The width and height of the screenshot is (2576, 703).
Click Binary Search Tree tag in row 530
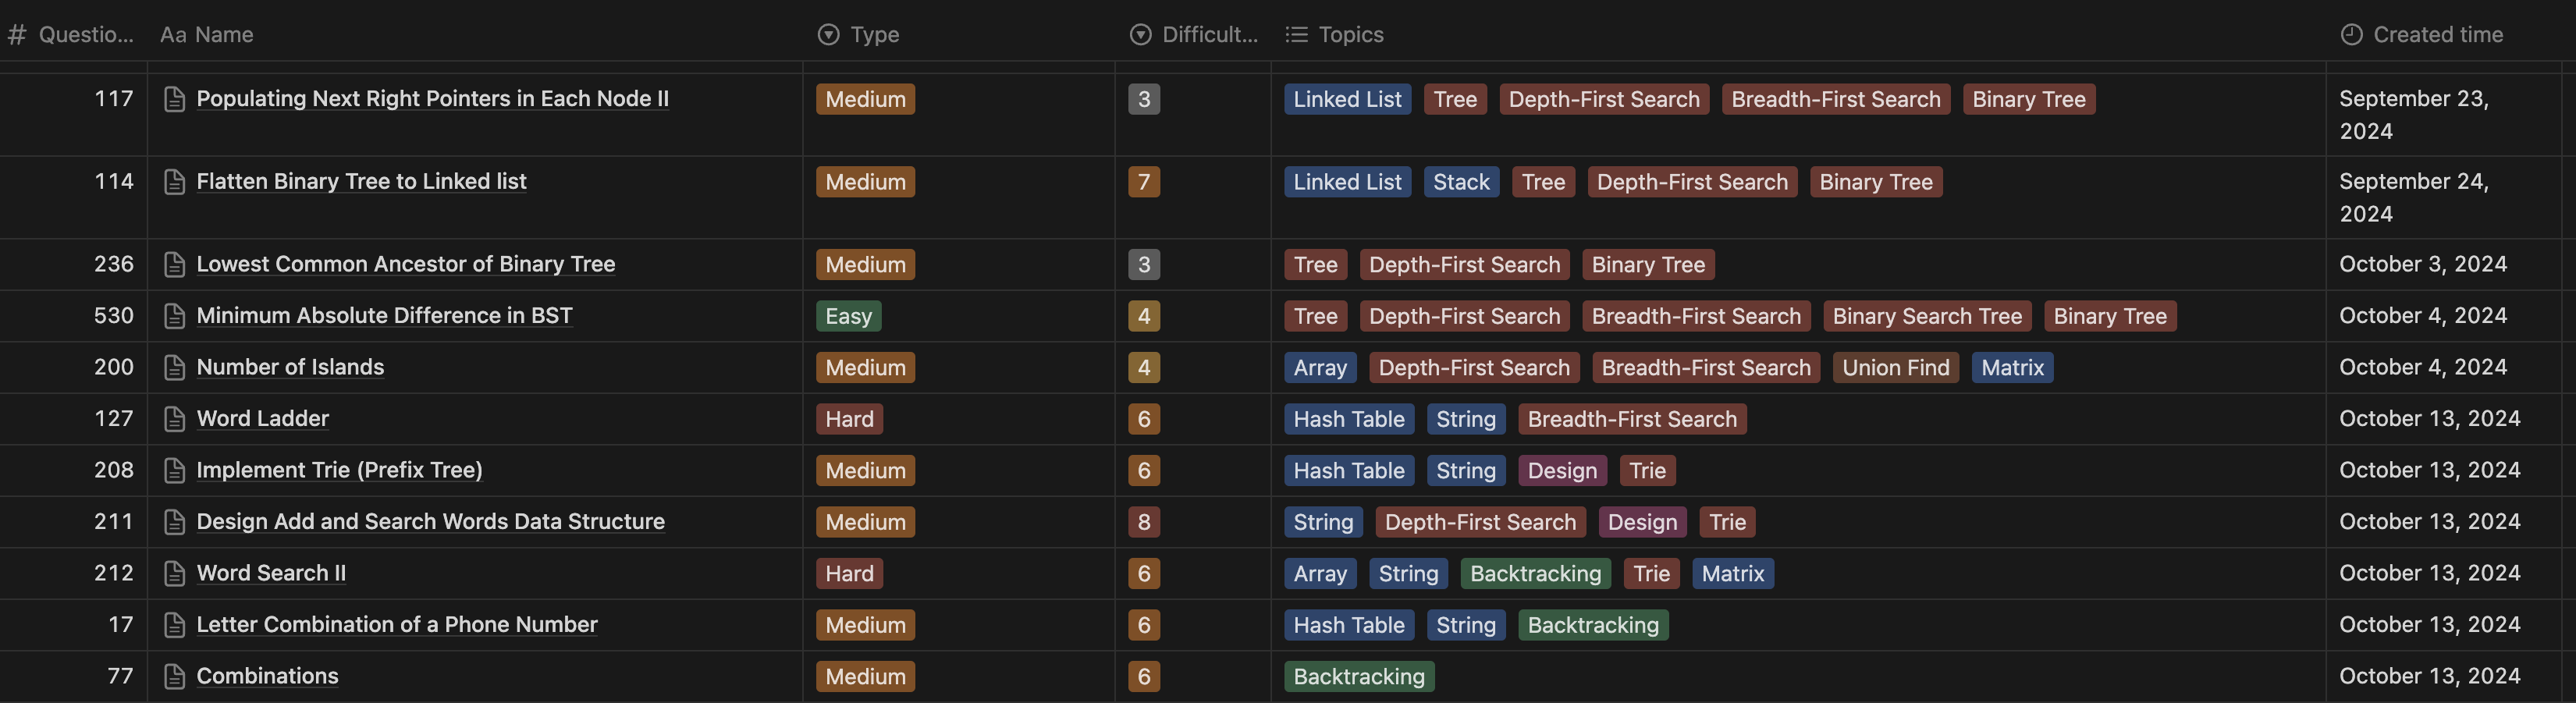coord(1927,316)
